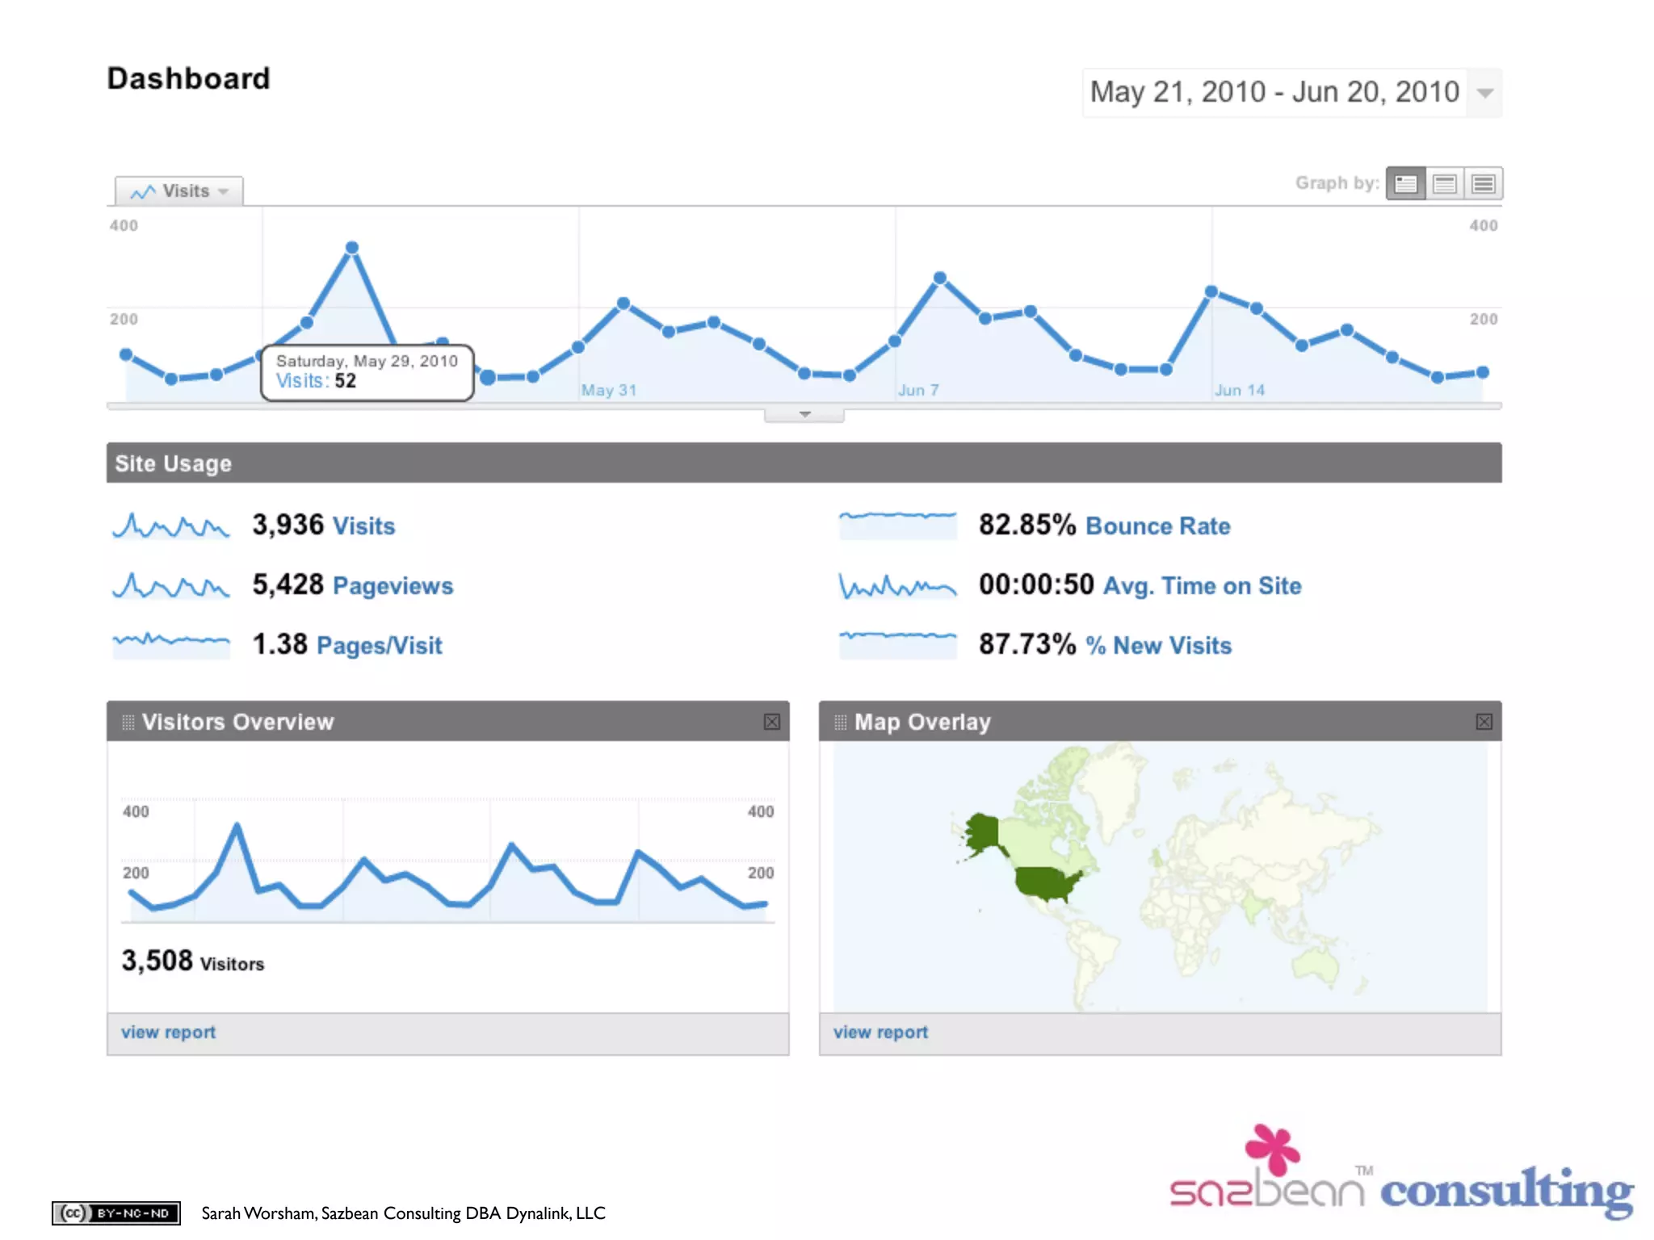Click the Creative Commons license badge
The width and height of the screenshot is (1654, 1240).
pos(116,1213)
